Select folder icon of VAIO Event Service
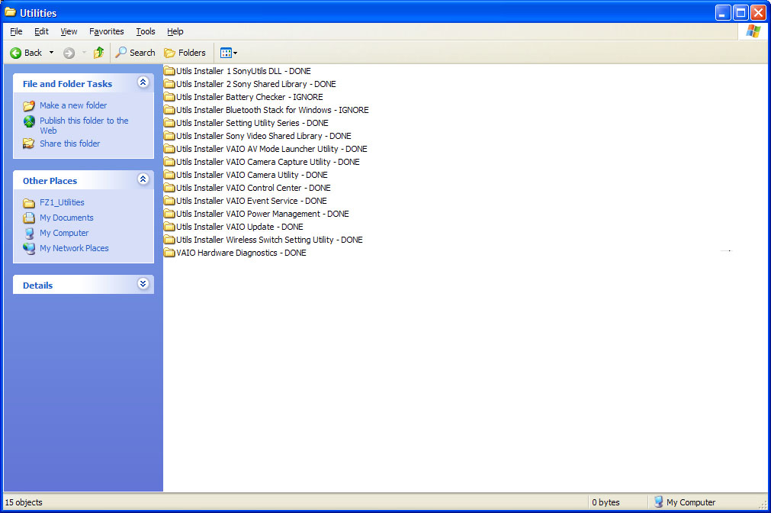The image size is (771, 513). (169, 200)
